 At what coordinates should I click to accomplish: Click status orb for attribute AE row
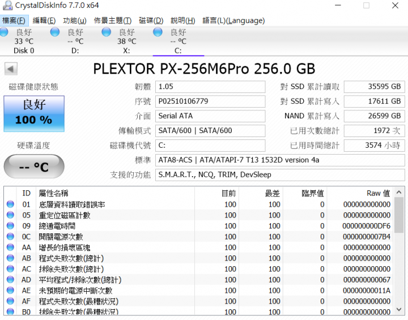[x=10, y=291]
